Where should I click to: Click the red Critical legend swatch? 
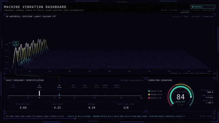click(149, 98)
